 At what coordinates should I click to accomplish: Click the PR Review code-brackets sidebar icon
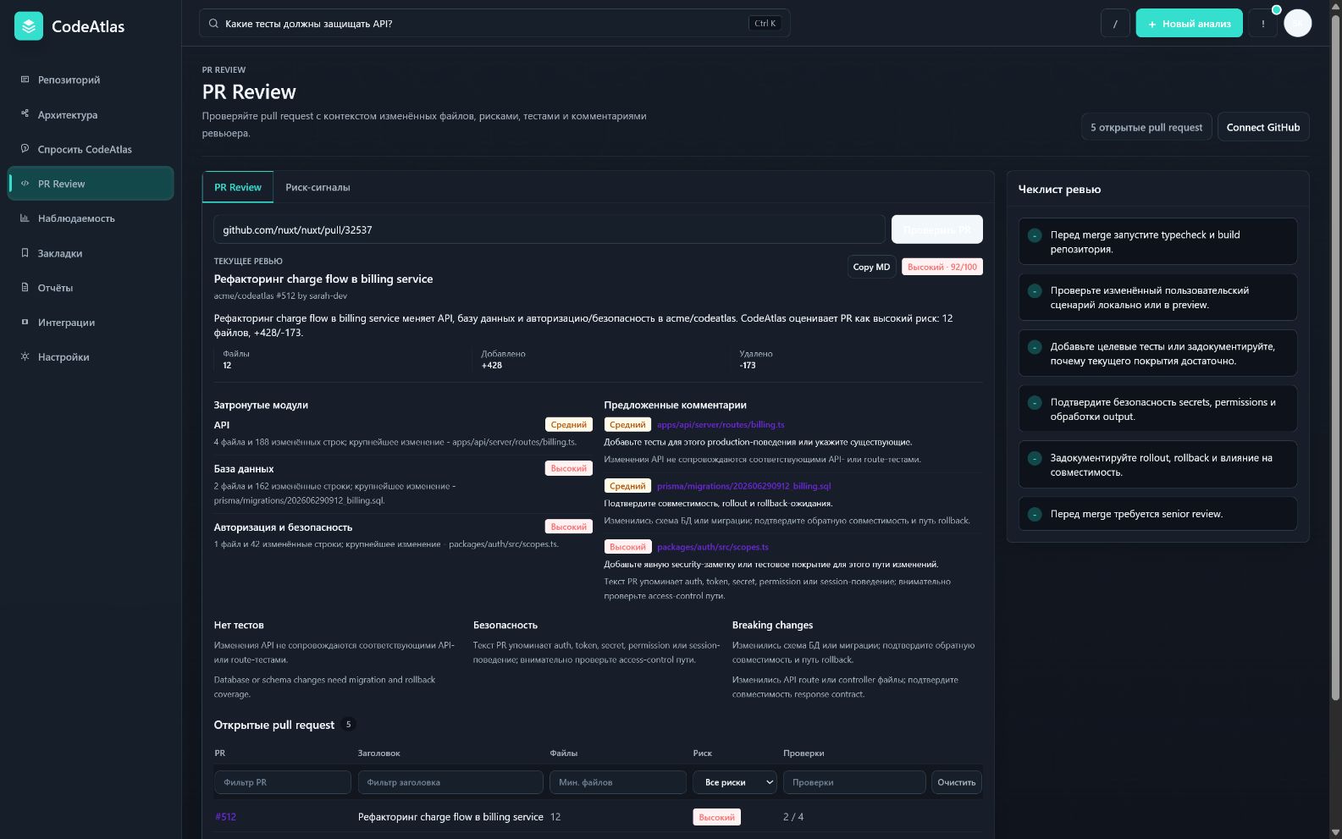pyautogui.click(x=25, y=184)
